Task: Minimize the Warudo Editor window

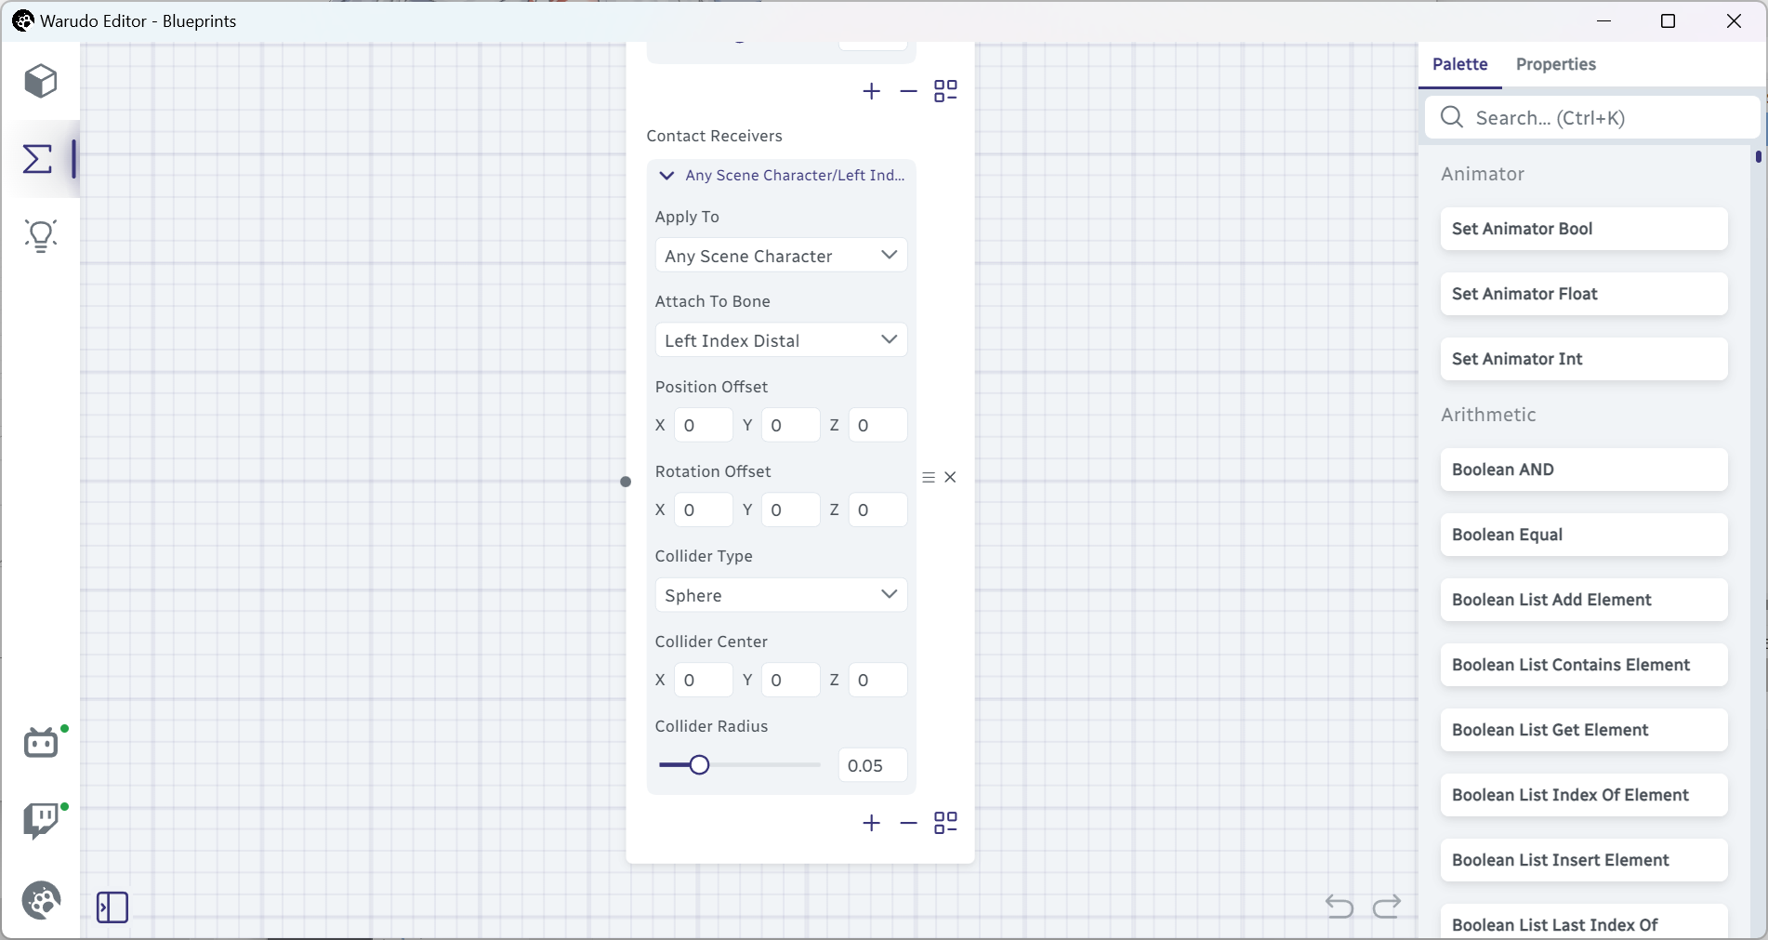Action: 1604,20
